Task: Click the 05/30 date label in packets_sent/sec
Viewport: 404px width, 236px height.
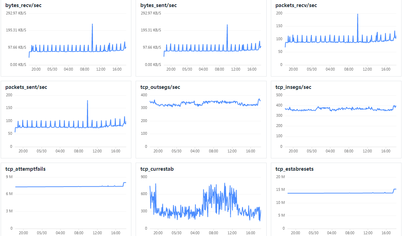Action: pos(42,151)
